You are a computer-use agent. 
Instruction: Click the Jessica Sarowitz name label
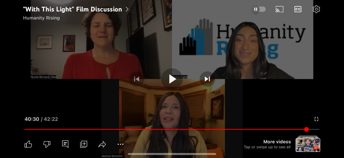(x=112, y=156)
